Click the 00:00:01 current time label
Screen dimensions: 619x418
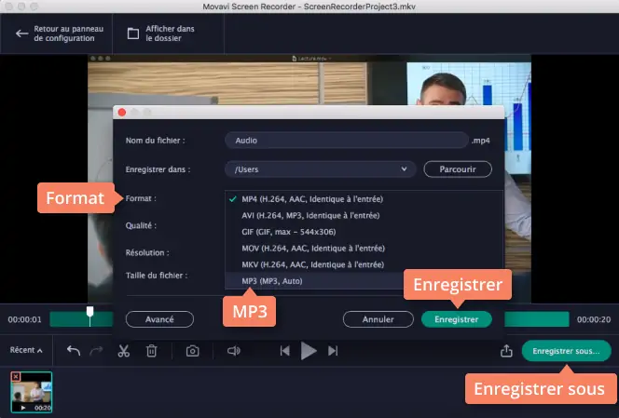pyautogui.click(x=24, y=319)
